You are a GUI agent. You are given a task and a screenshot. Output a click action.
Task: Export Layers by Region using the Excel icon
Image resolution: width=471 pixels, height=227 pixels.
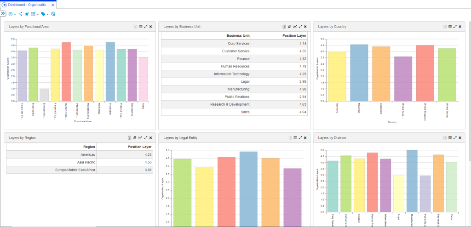(x=129, y=137)
